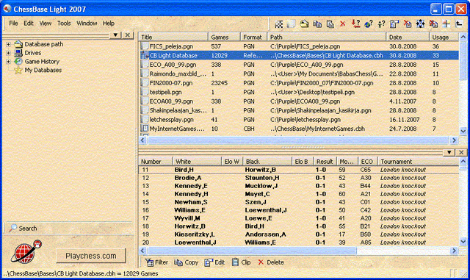The width and height of the screenshot is (470, 280).
Task: Click the Filter button below game list
Action: 156,262
